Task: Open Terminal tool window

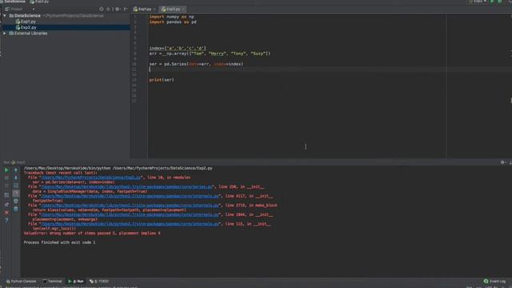Action: pos(52,281)
